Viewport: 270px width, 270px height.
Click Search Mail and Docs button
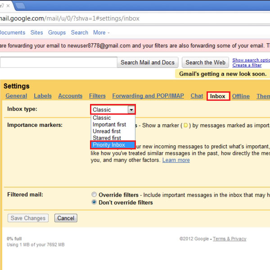point(148,63)
